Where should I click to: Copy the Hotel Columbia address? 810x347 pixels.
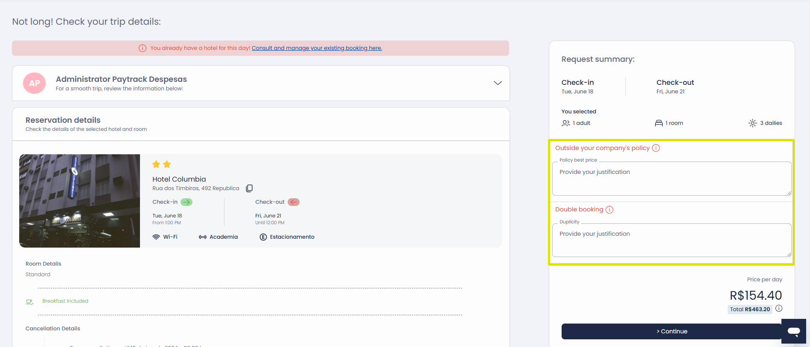click(249, 188)
